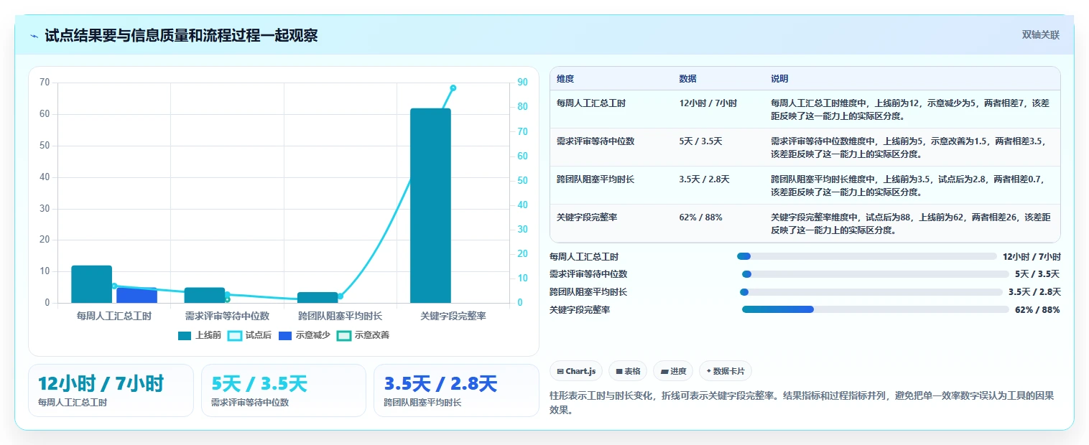The image size is (1089, 445).
Task: Open the 3.5天 / 2.8天 data card
Action: click(x=456, y=390)
